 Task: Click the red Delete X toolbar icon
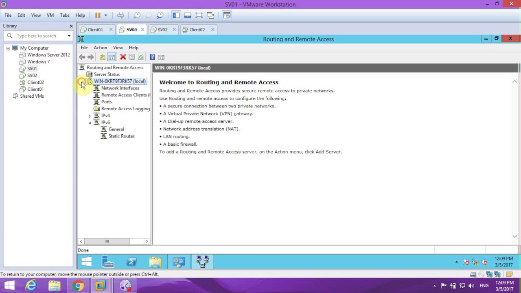(123, 57)
